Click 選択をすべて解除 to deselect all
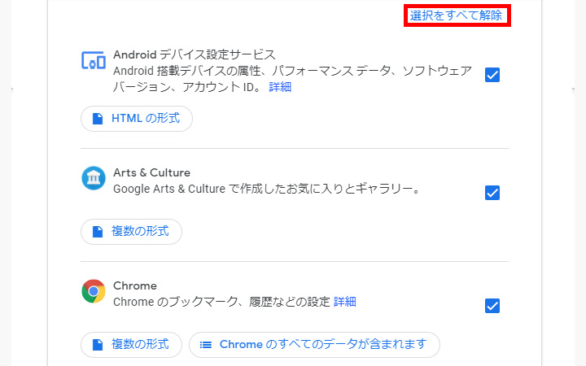The image size is (586, 366). (x=456, y=15)
